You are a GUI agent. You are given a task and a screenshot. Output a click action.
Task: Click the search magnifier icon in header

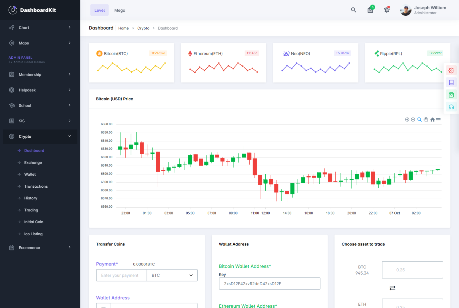(353, 10)
